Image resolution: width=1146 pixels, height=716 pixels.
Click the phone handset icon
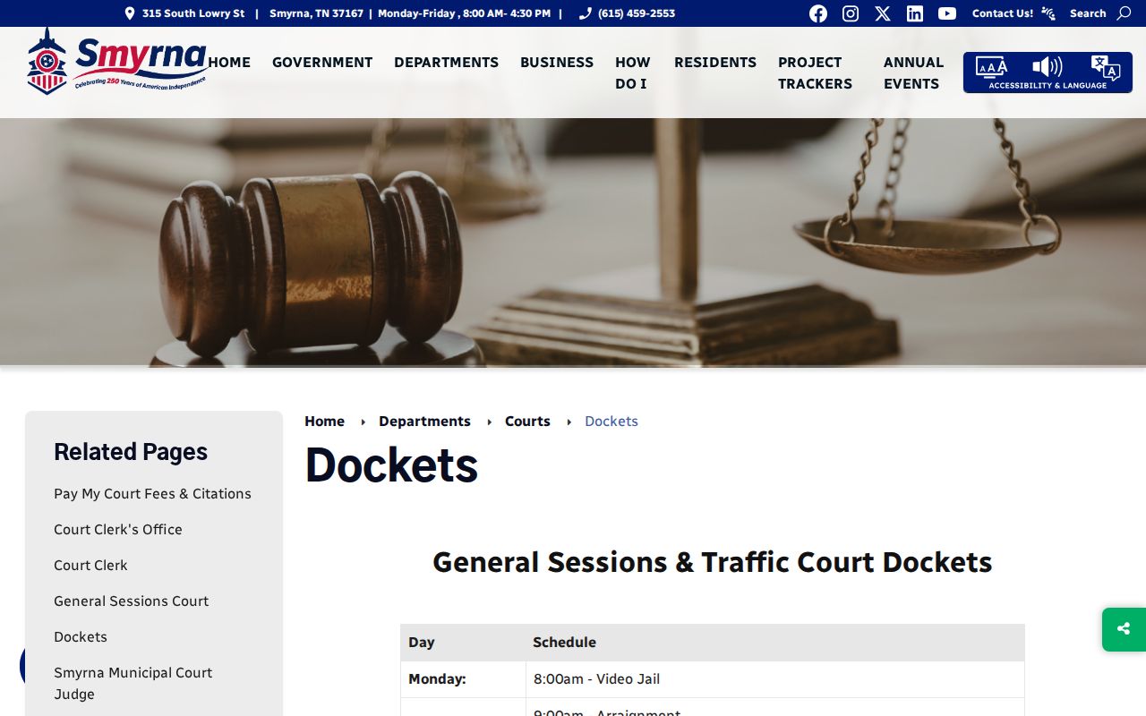coord(586,13)
